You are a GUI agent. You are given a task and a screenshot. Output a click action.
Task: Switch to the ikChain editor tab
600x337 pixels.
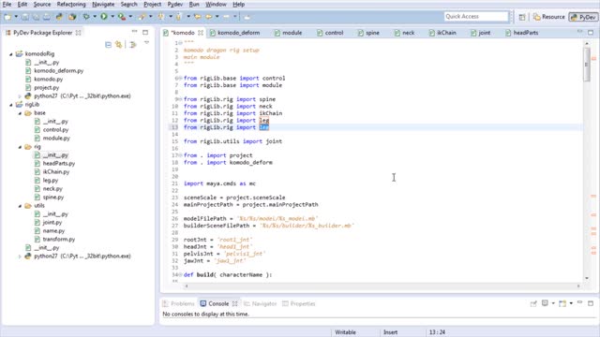[x=442, y=33]
